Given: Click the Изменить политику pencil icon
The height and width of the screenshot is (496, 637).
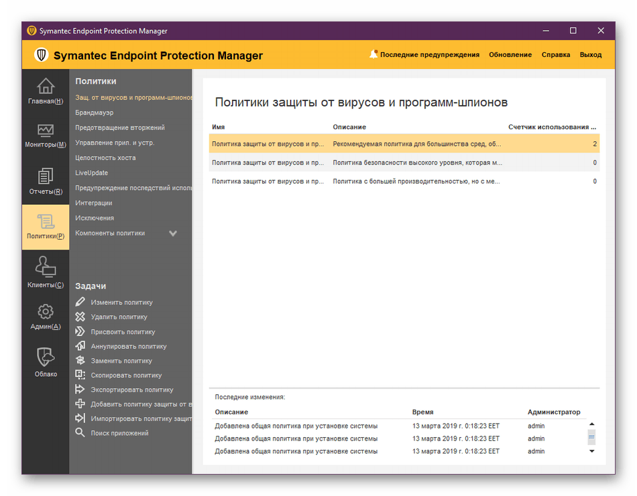Looking at the screenshot, I should click(81, 302).
